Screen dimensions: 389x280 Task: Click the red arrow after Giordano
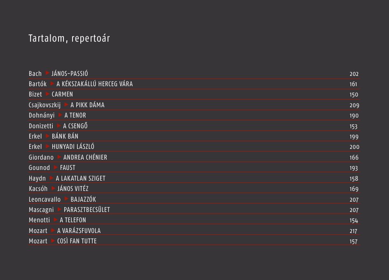pyautogui.click(x=59, y=157)
